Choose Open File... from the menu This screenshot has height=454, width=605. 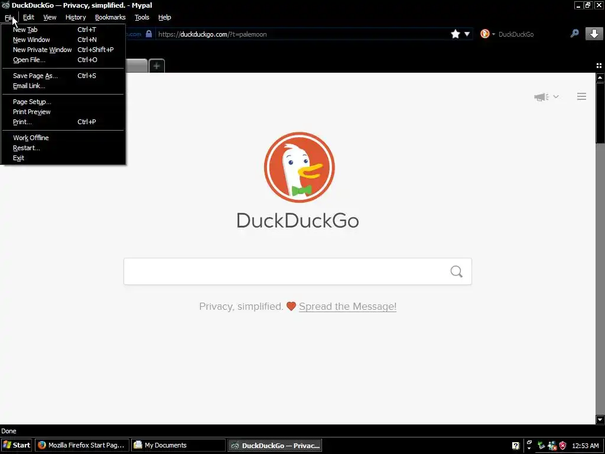pos(63,60)
